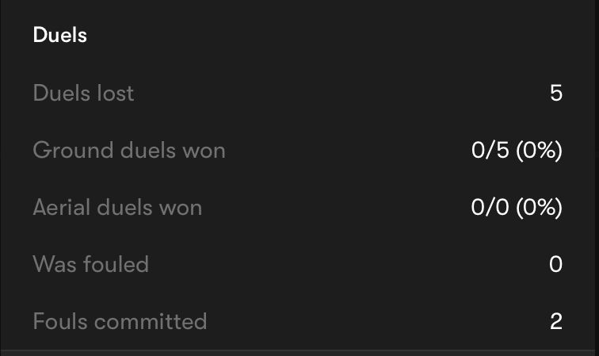Click the (0%) percentage in the Aerial duels row
The height and width of the screenshot is (356, 599).
coord(539,207)
